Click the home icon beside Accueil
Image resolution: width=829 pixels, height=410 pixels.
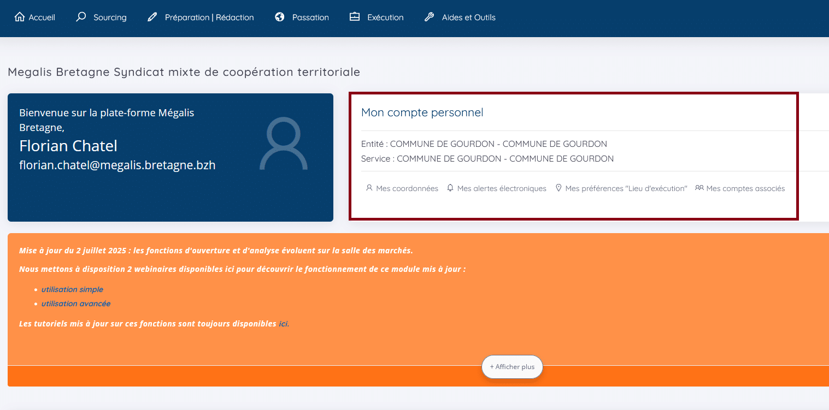tap(20, 17)
